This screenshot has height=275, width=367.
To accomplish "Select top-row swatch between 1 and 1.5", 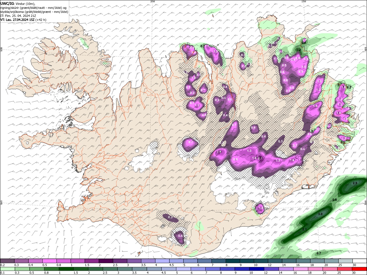I will [x=78, y=261].
